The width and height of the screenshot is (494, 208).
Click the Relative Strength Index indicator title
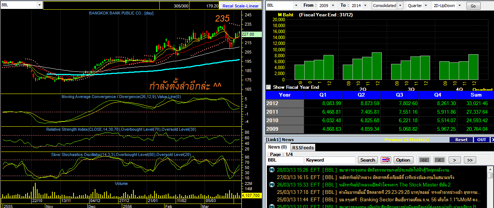121,129
